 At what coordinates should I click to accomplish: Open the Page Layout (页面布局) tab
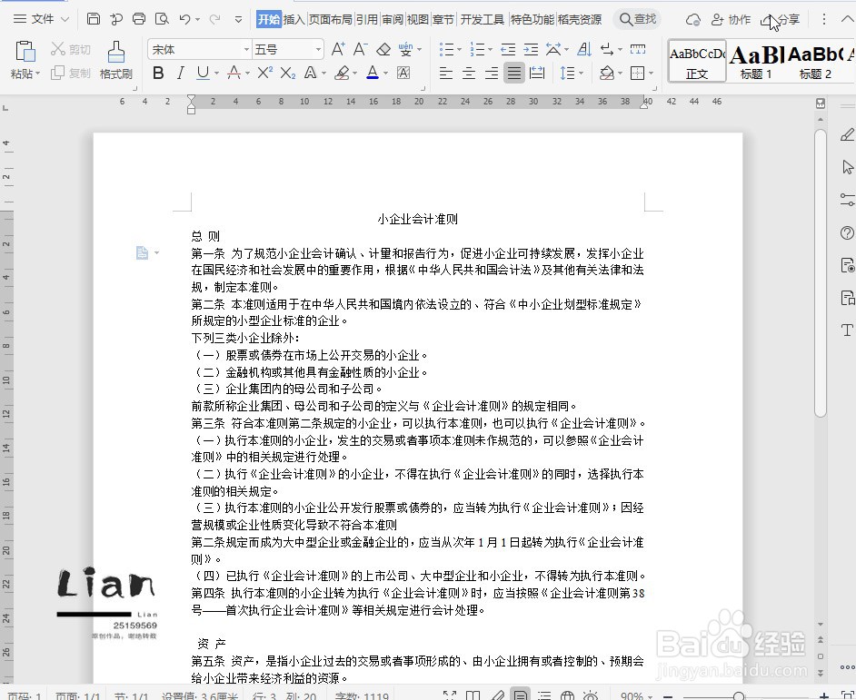(x=330, y=20)
